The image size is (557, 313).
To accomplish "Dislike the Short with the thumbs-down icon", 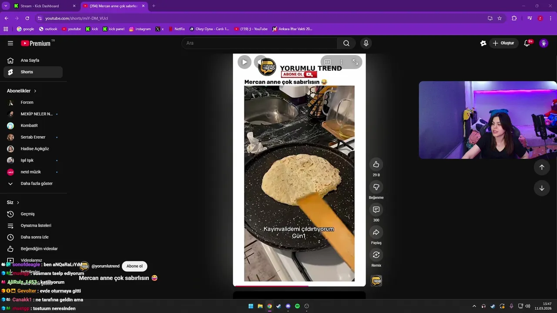I will 376,187.
